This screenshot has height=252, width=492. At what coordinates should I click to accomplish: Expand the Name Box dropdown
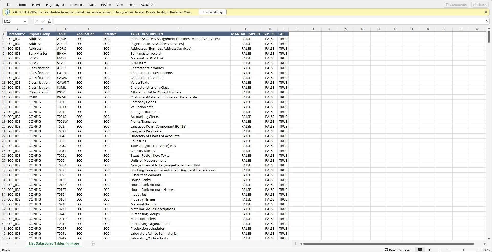25,21
